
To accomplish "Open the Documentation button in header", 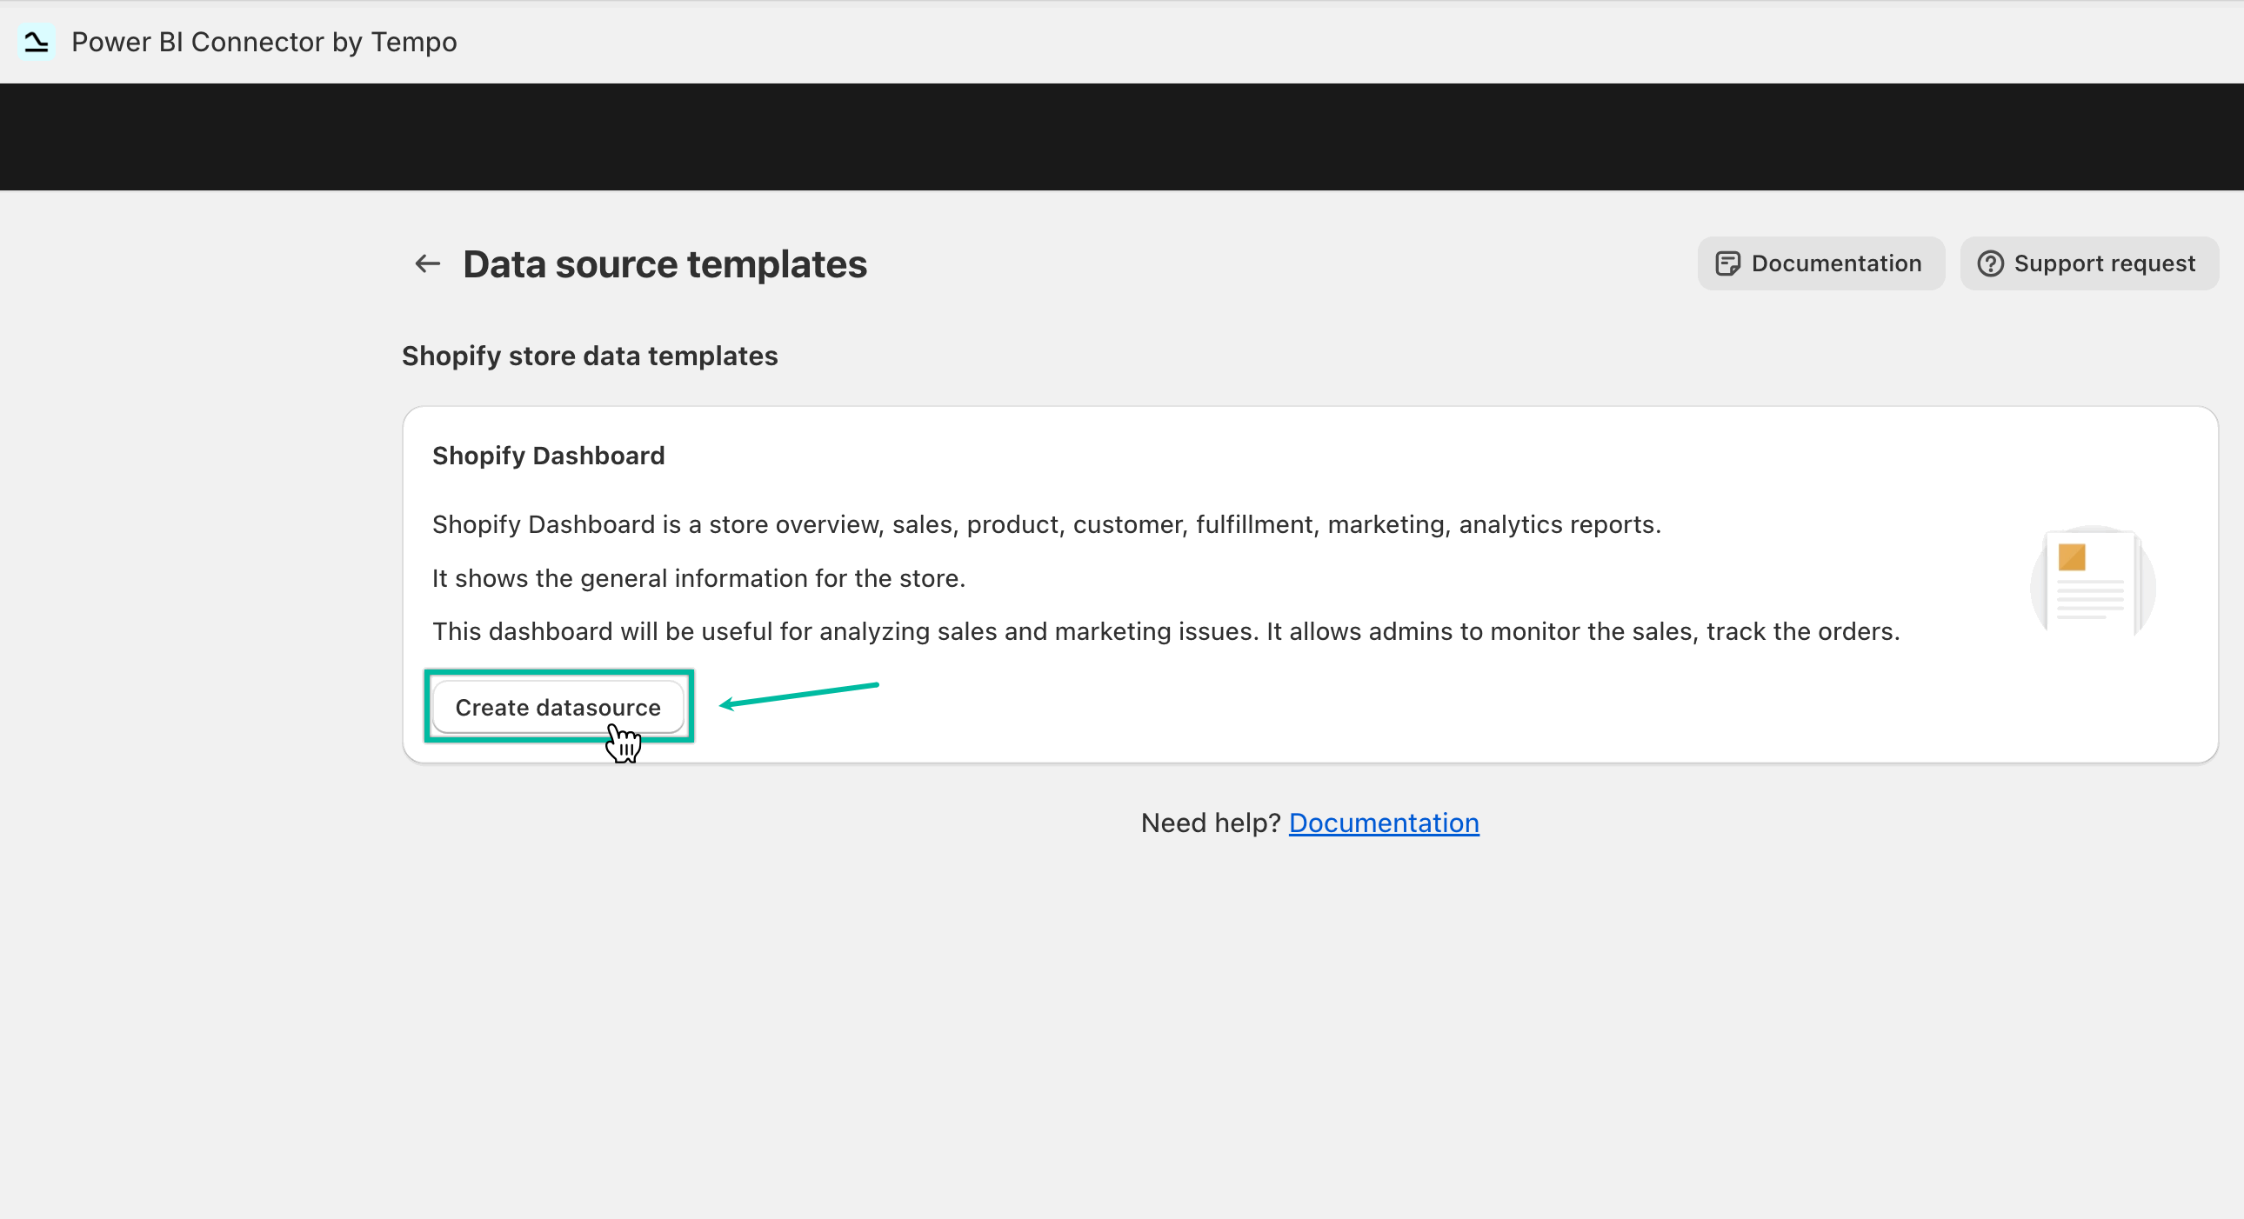I will [1820, 263].
